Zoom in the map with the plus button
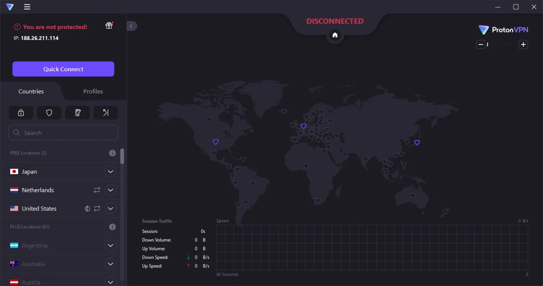 (x=523, y=44)
